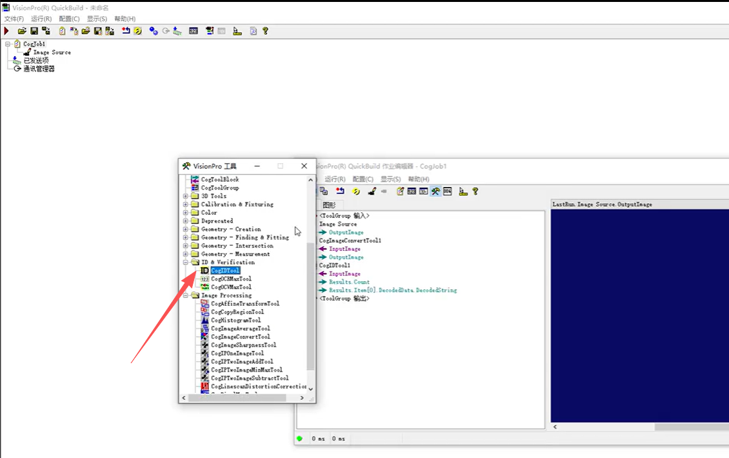The width and height of the screenshot is (729, 458).
Task: Select CogCopyRegionTool in the tools tree
Action: [237, 312]
